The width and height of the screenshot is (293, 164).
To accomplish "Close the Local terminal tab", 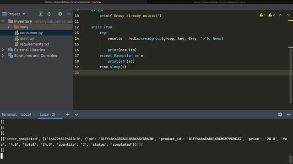I will pyautogui.click(x=34, y=114).
